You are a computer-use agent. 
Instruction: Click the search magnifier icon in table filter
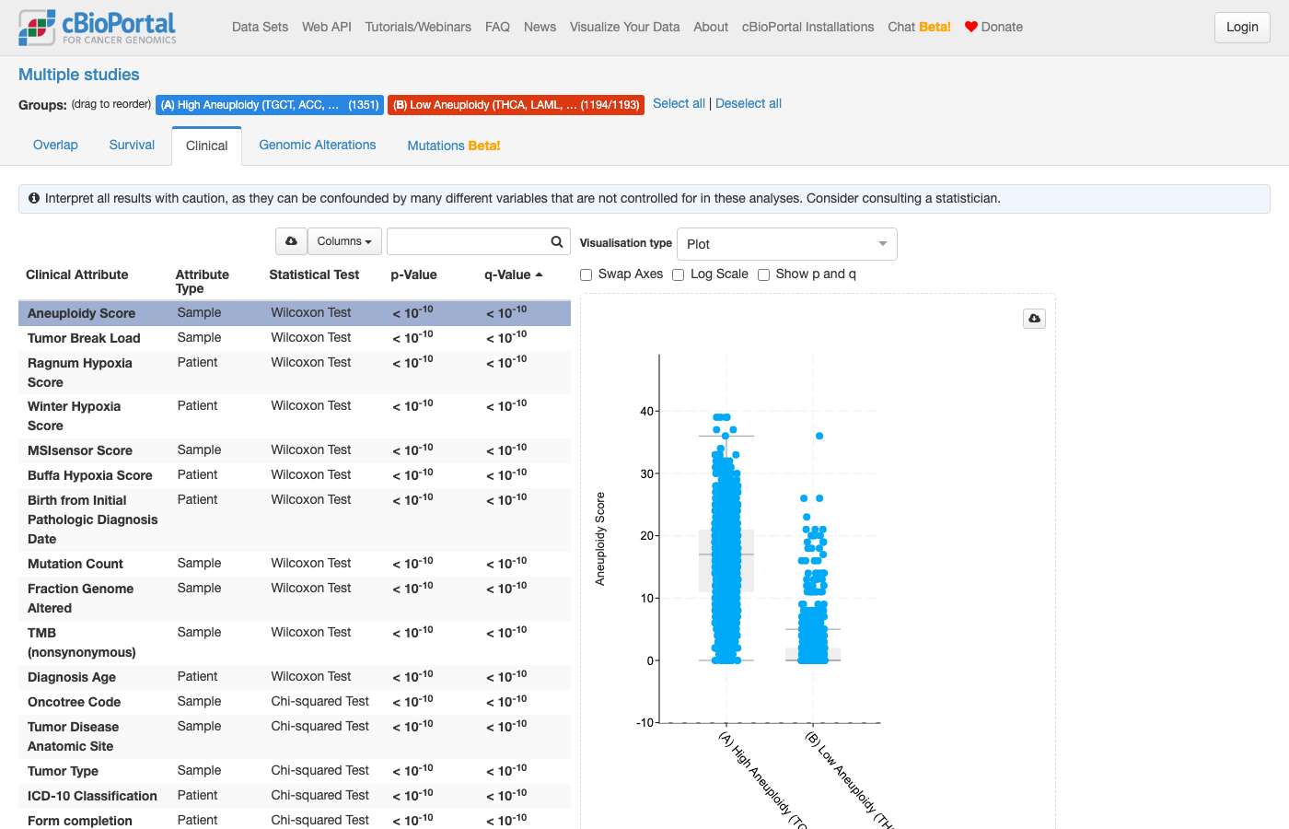tap(557, 242)
